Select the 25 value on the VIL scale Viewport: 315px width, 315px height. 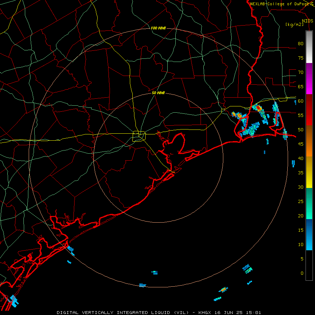click(x=301, y=202)
